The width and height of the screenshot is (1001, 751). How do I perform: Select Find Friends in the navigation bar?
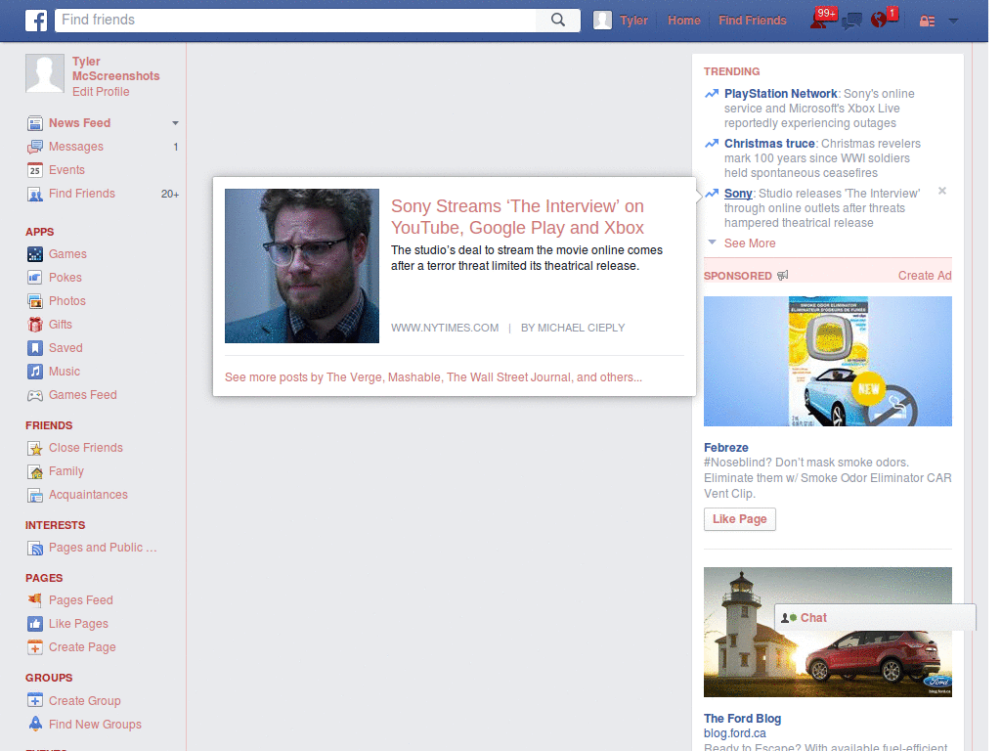(x=752, y=20)
